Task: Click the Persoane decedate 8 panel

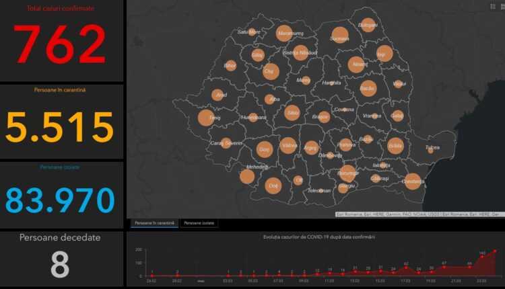Action: (61, 259)
